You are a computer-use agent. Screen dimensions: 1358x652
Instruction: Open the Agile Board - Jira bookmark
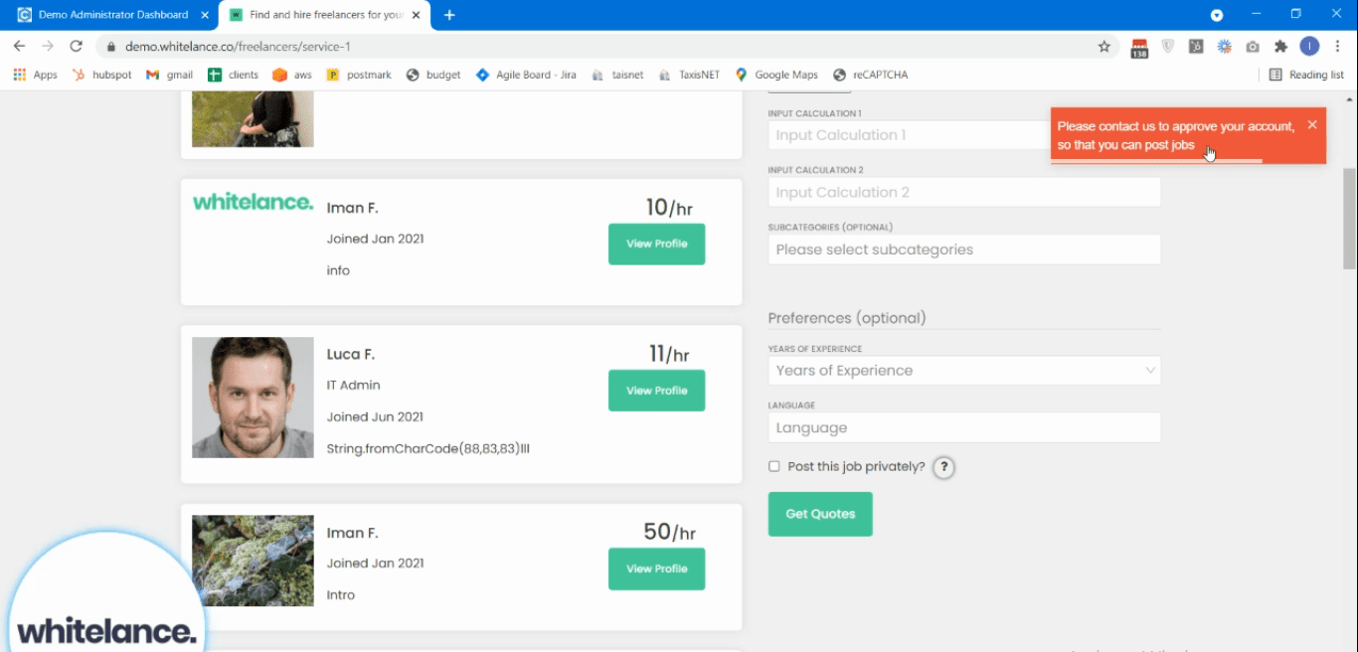click(526, 75)
